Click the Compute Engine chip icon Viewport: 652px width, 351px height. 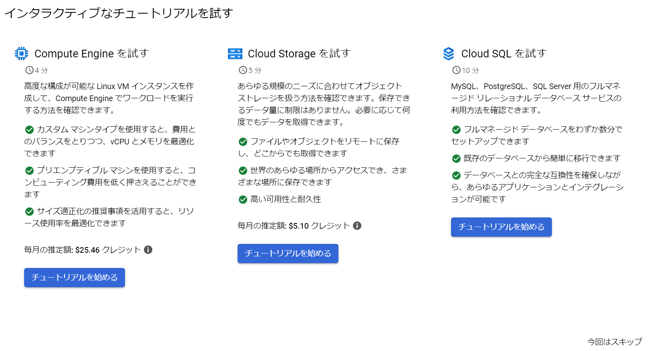21,53
